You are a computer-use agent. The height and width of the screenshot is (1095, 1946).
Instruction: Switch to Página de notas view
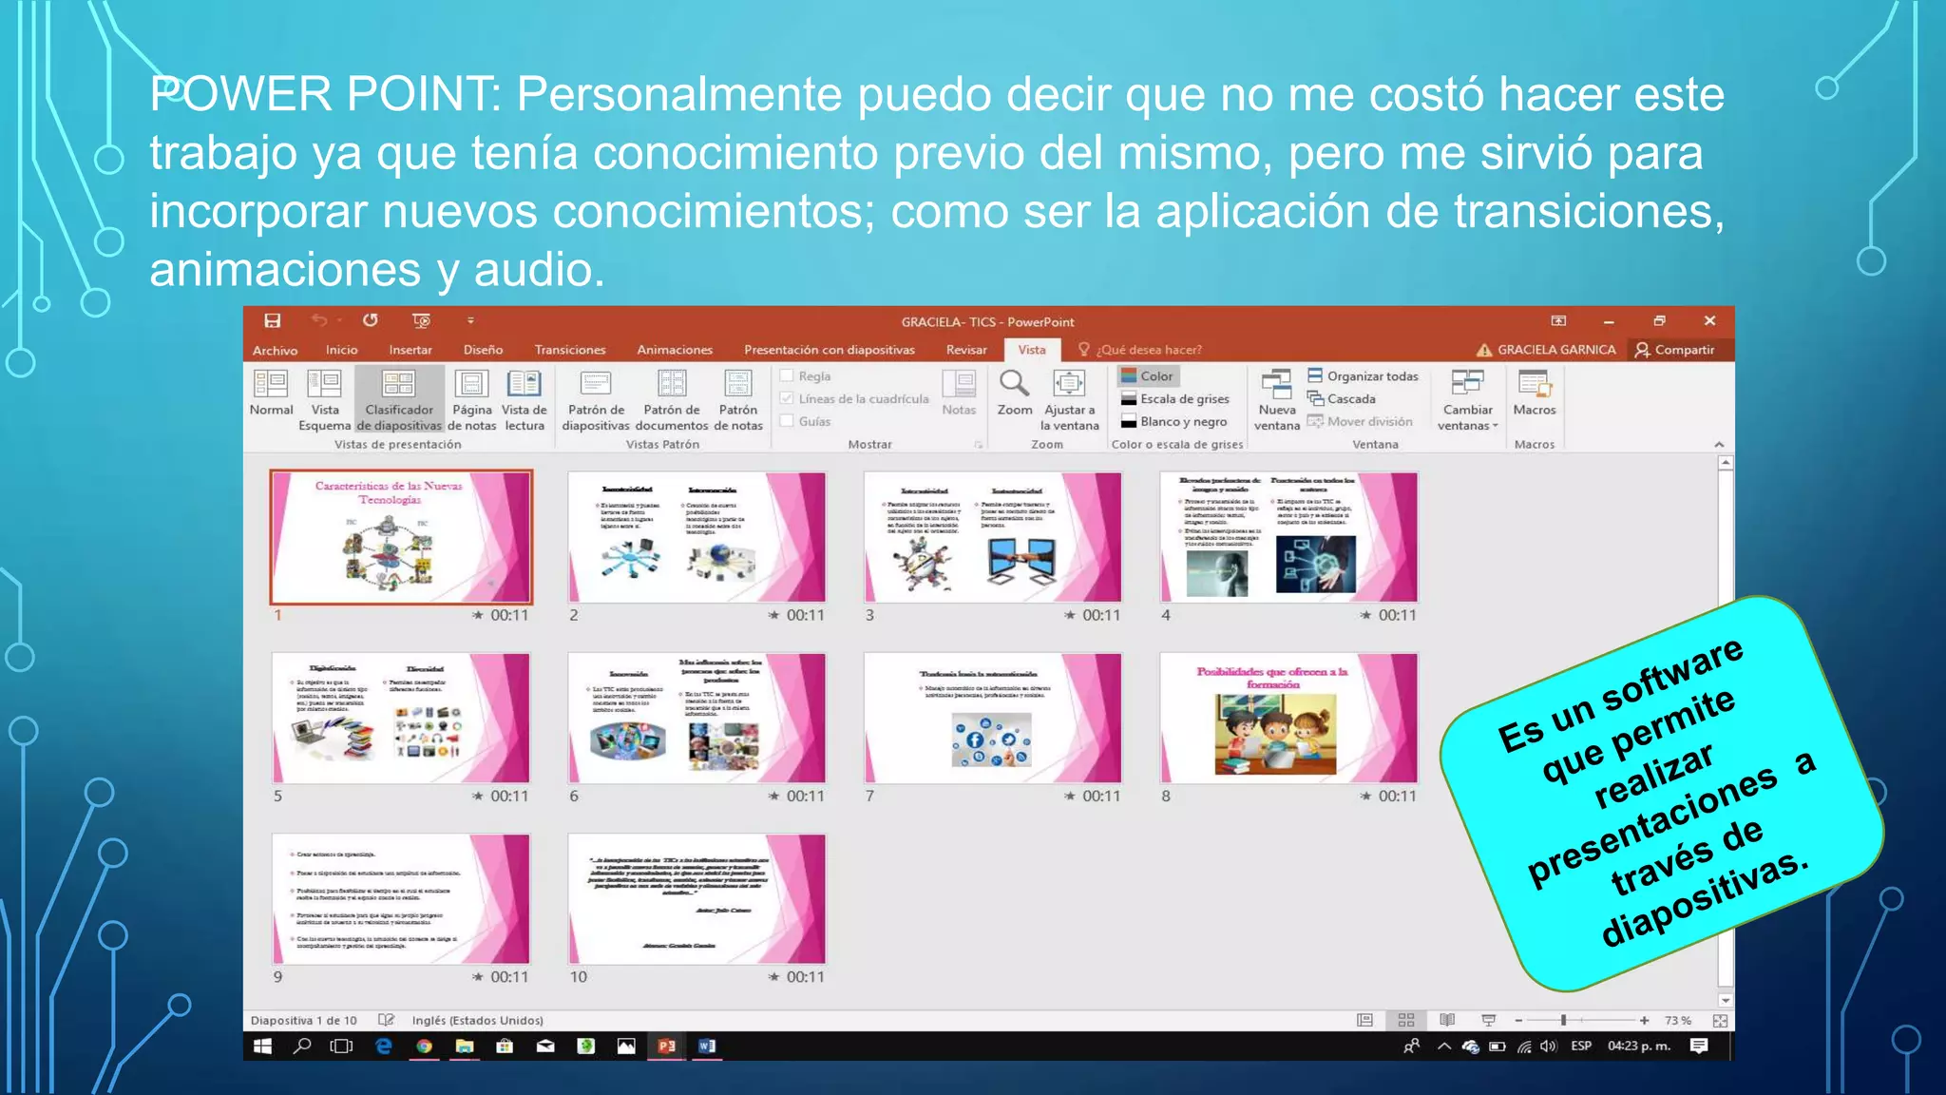click(x=472, y=400)
